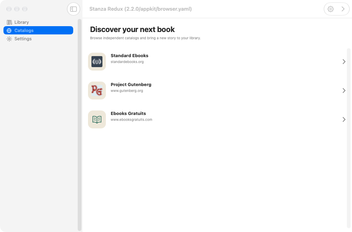Click the www.gutenberg.org address
352x232 pixels.
tap(127, 91)
